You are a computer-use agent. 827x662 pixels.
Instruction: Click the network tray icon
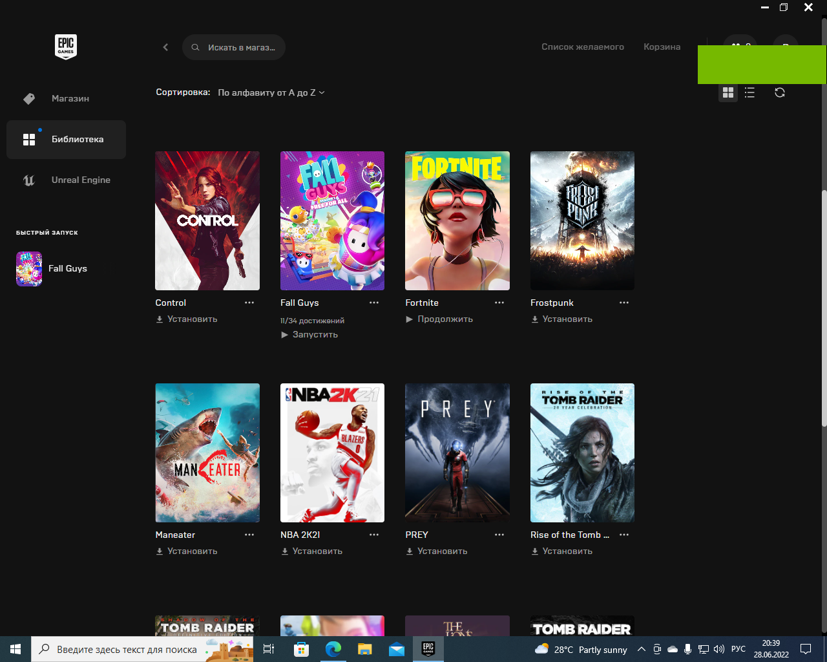(704, 649)
